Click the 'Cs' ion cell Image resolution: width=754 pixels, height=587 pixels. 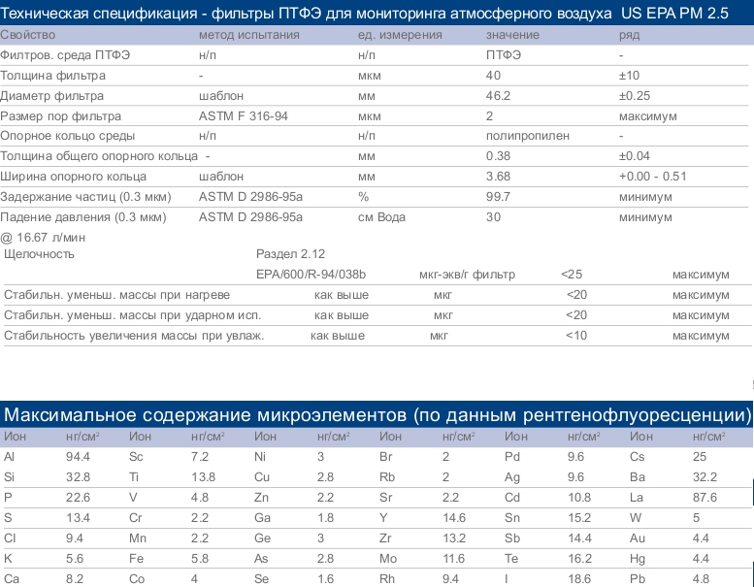point(638,457)
